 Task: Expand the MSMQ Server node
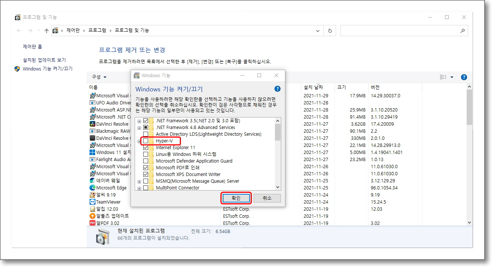140,182
